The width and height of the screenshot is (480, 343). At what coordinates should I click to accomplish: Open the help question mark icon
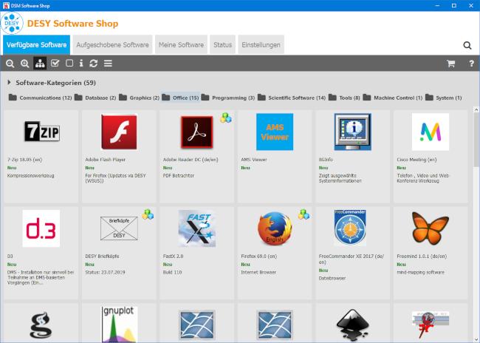[x=471, y=64]
